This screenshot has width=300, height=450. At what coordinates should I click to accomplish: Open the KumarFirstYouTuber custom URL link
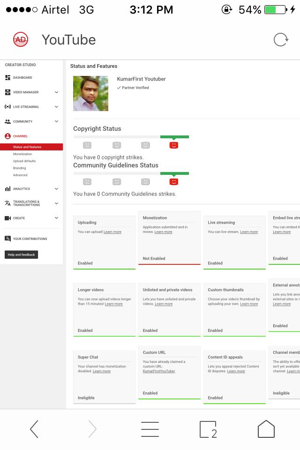pos(159,371)
